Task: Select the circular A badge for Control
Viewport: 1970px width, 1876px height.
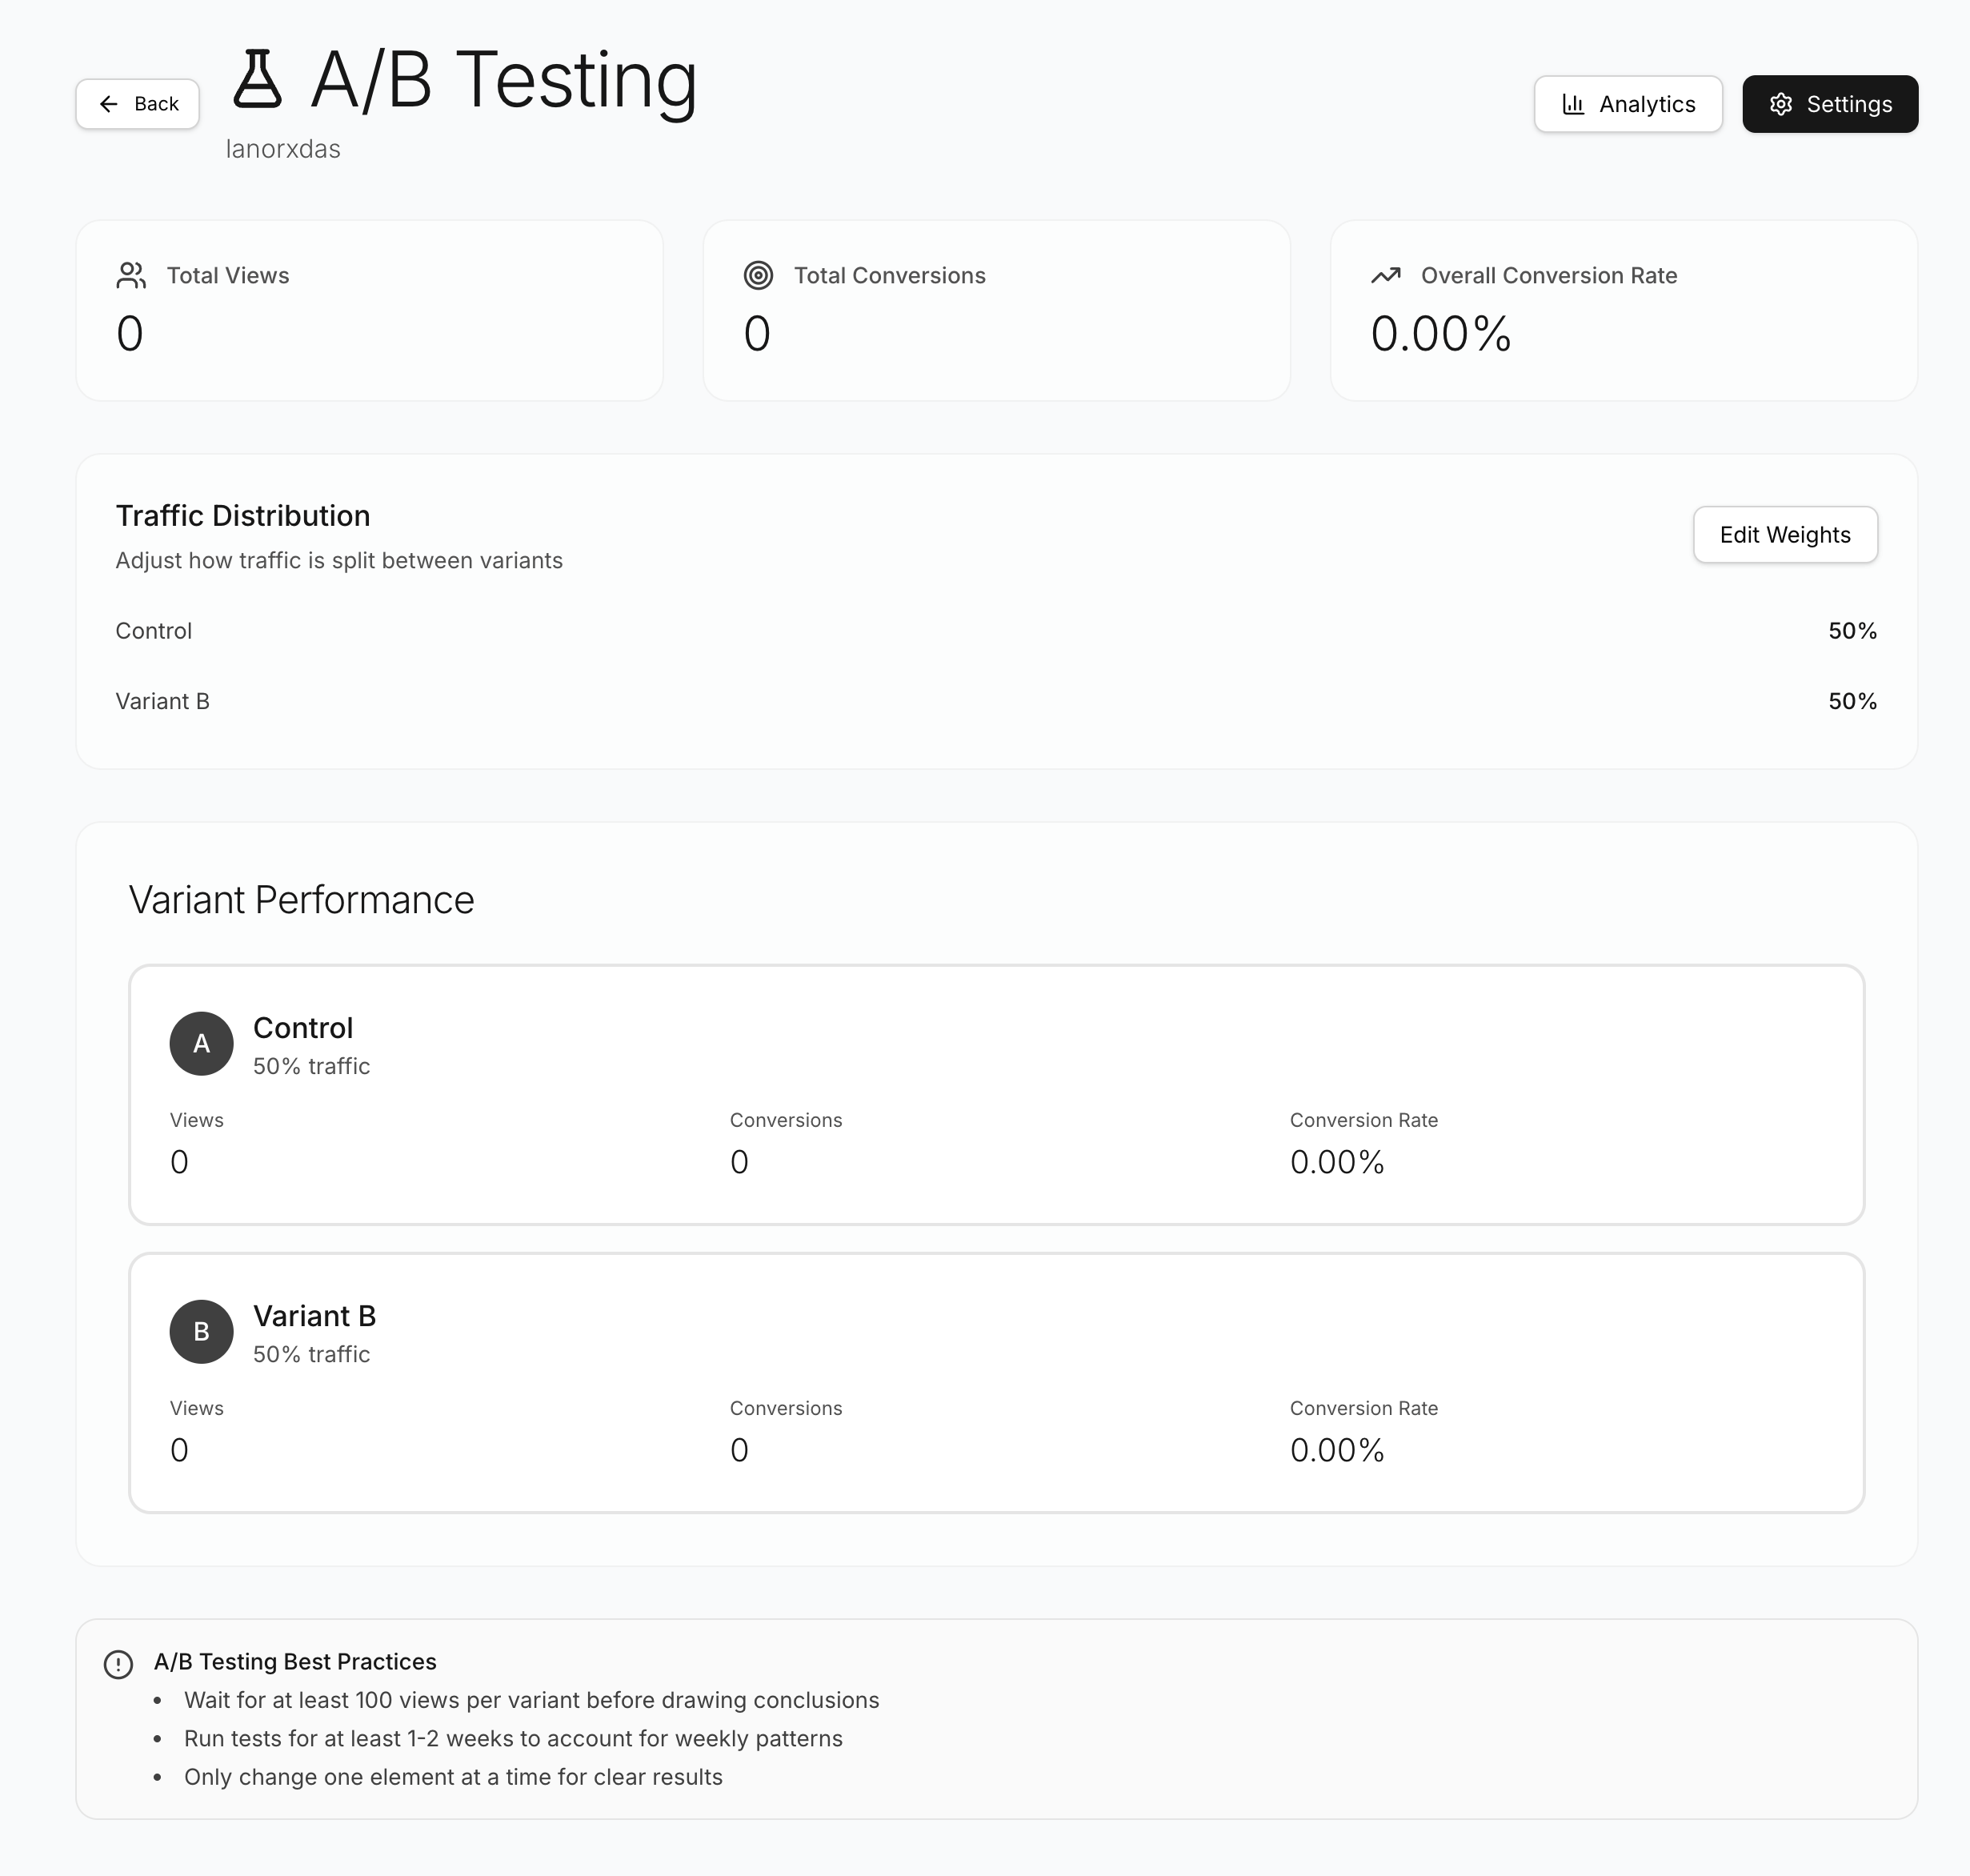Action: [202, 1044]
